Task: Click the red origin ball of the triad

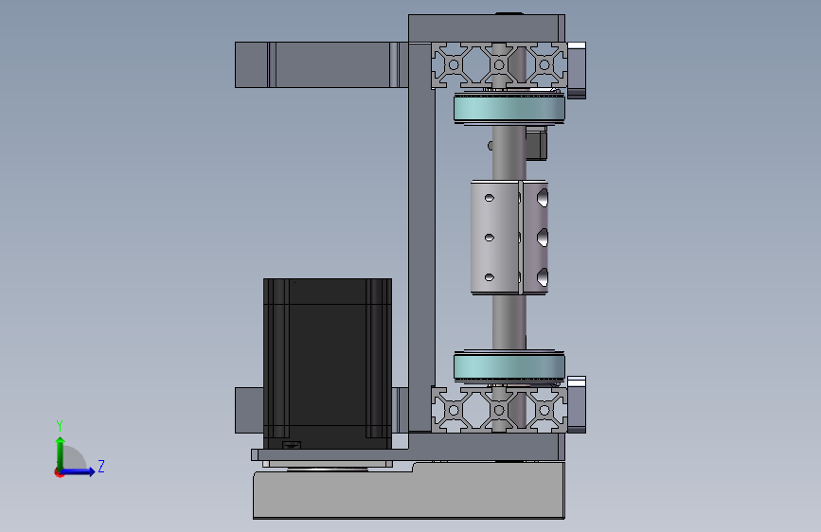Action: (59, 472)
